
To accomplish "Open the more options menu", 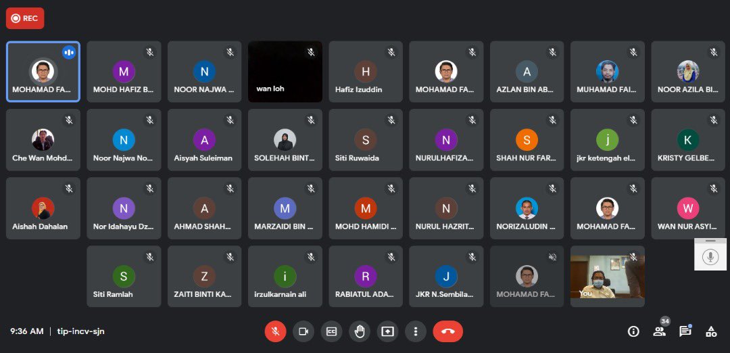I will 415,331.
